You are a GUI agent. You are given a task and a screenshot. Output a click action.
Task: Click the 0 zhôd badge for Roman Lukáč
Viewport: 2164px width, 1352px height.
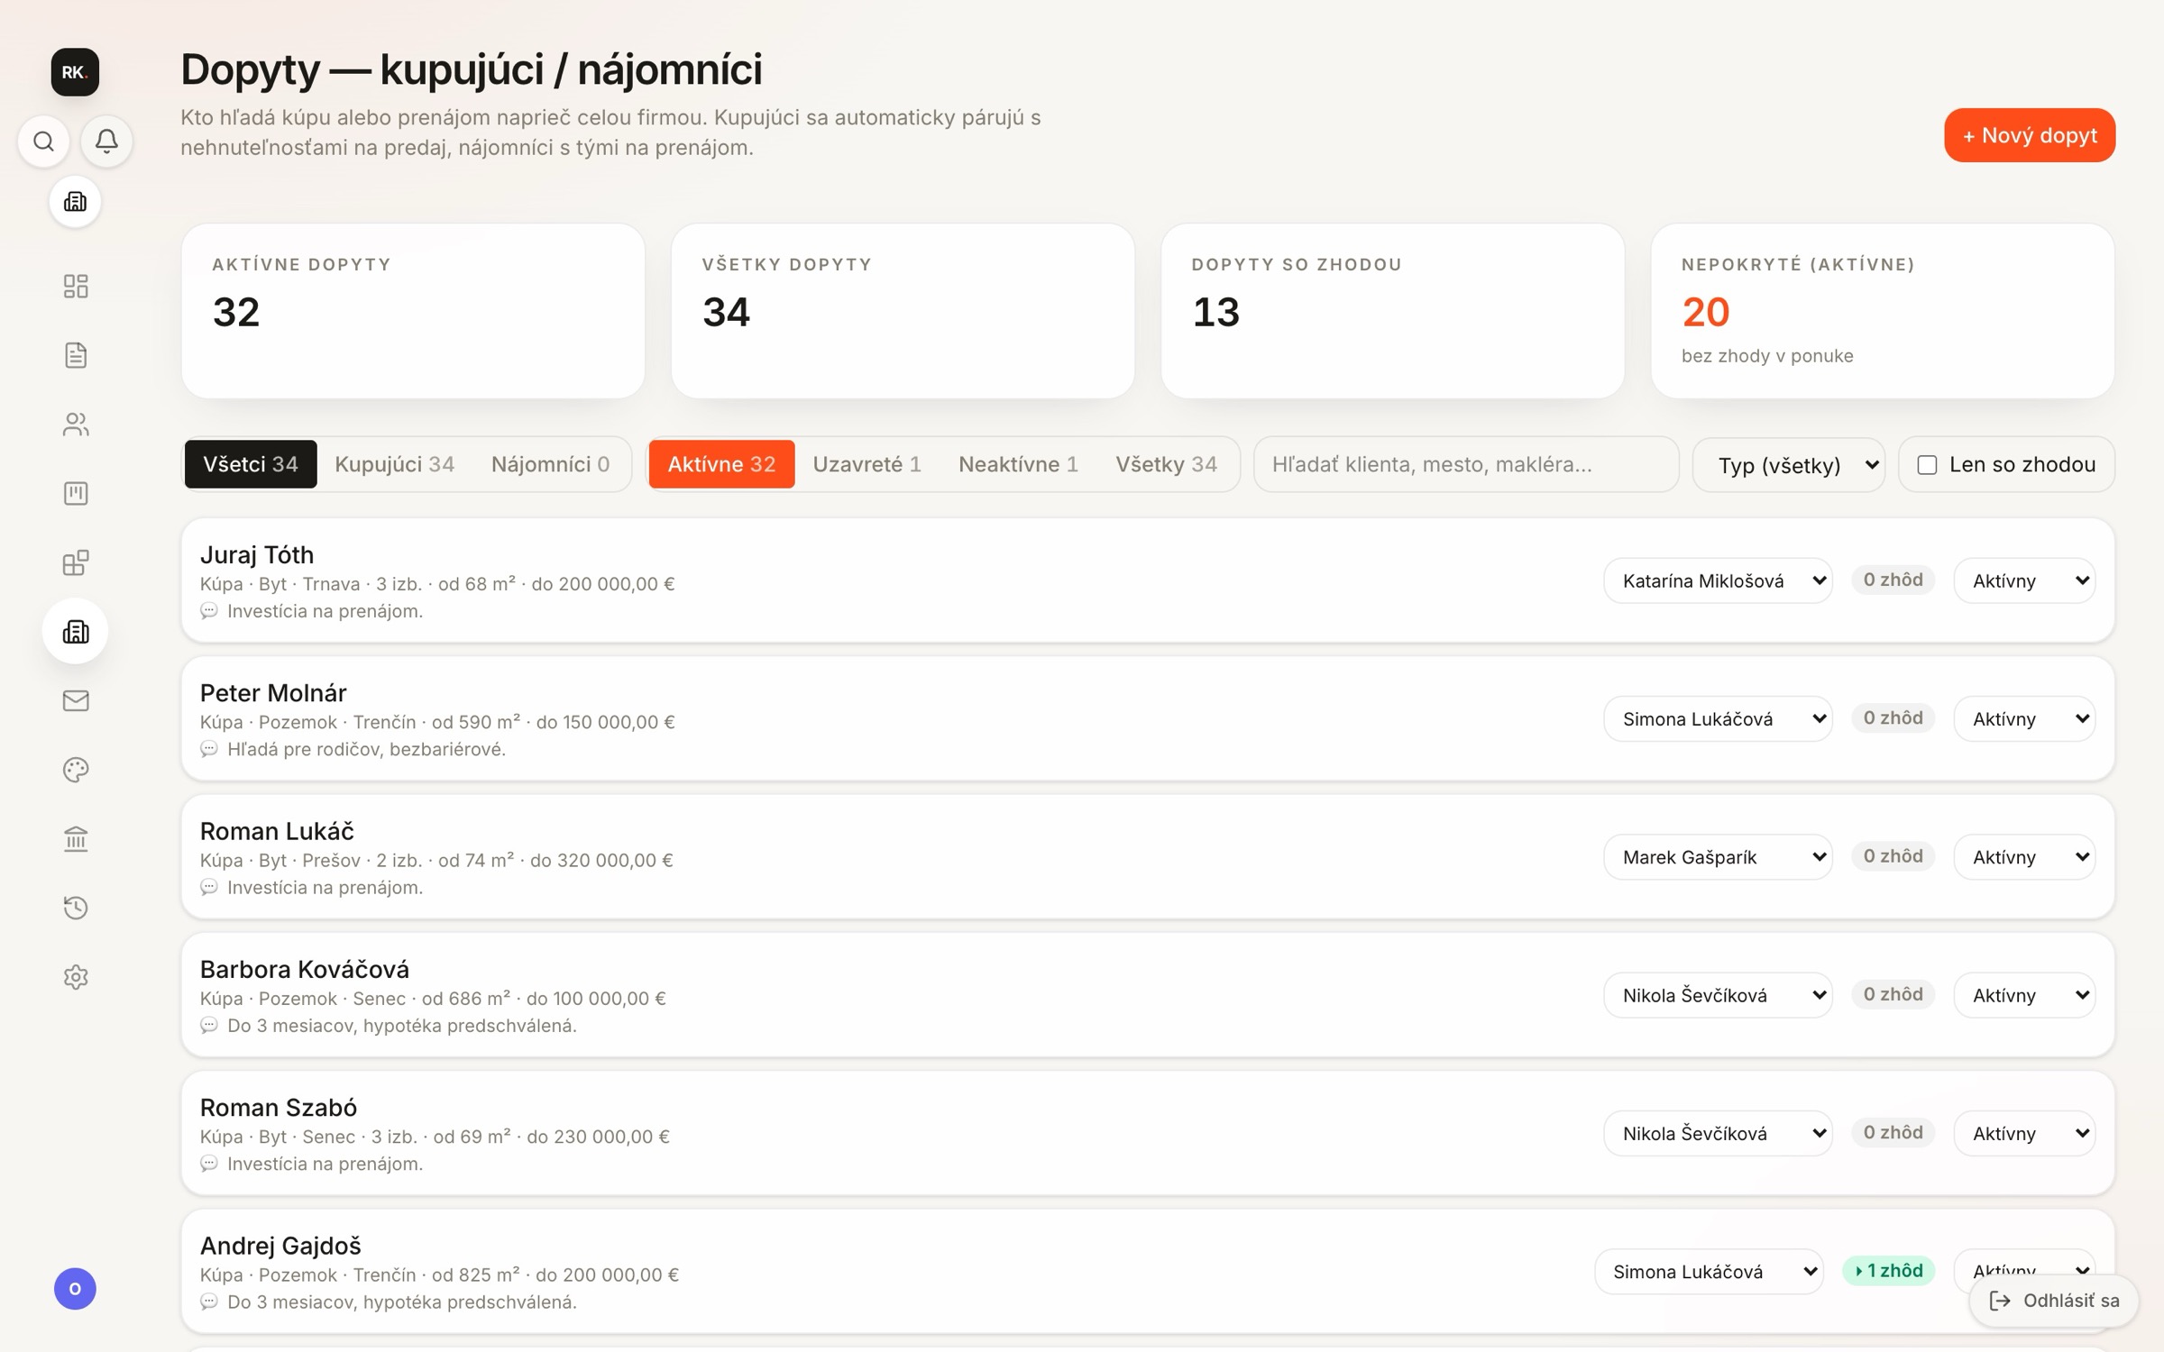[1893, 856]
